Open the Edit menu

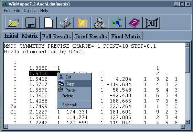tap(17, 11)
